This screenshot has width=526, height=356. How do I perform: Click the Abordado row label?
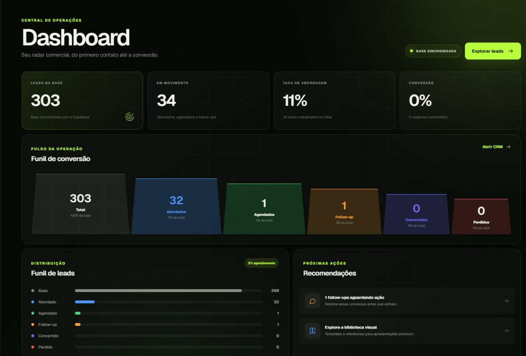coord(47,302)
